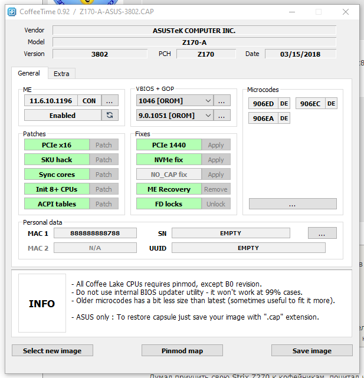Click the NO_CAP fix label
This screenshot has width=364, height=378.
[x=169, y=175]
